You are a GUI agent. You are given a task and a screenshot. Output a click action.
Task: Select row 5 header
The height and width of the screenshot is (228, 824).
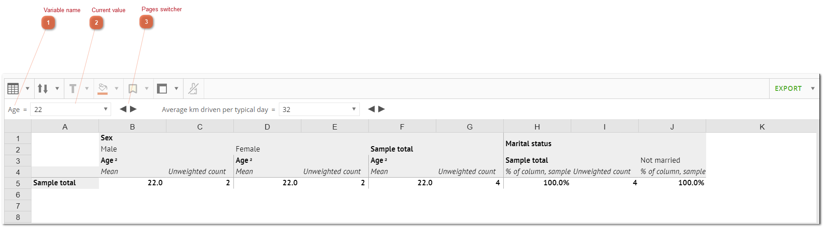click(x=18, y=183)
